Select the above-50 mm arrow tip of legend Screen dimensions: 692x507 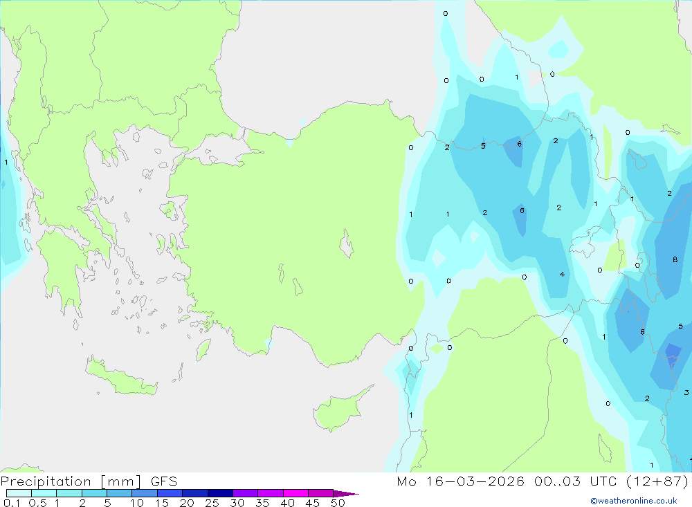(x=346, y=494)
